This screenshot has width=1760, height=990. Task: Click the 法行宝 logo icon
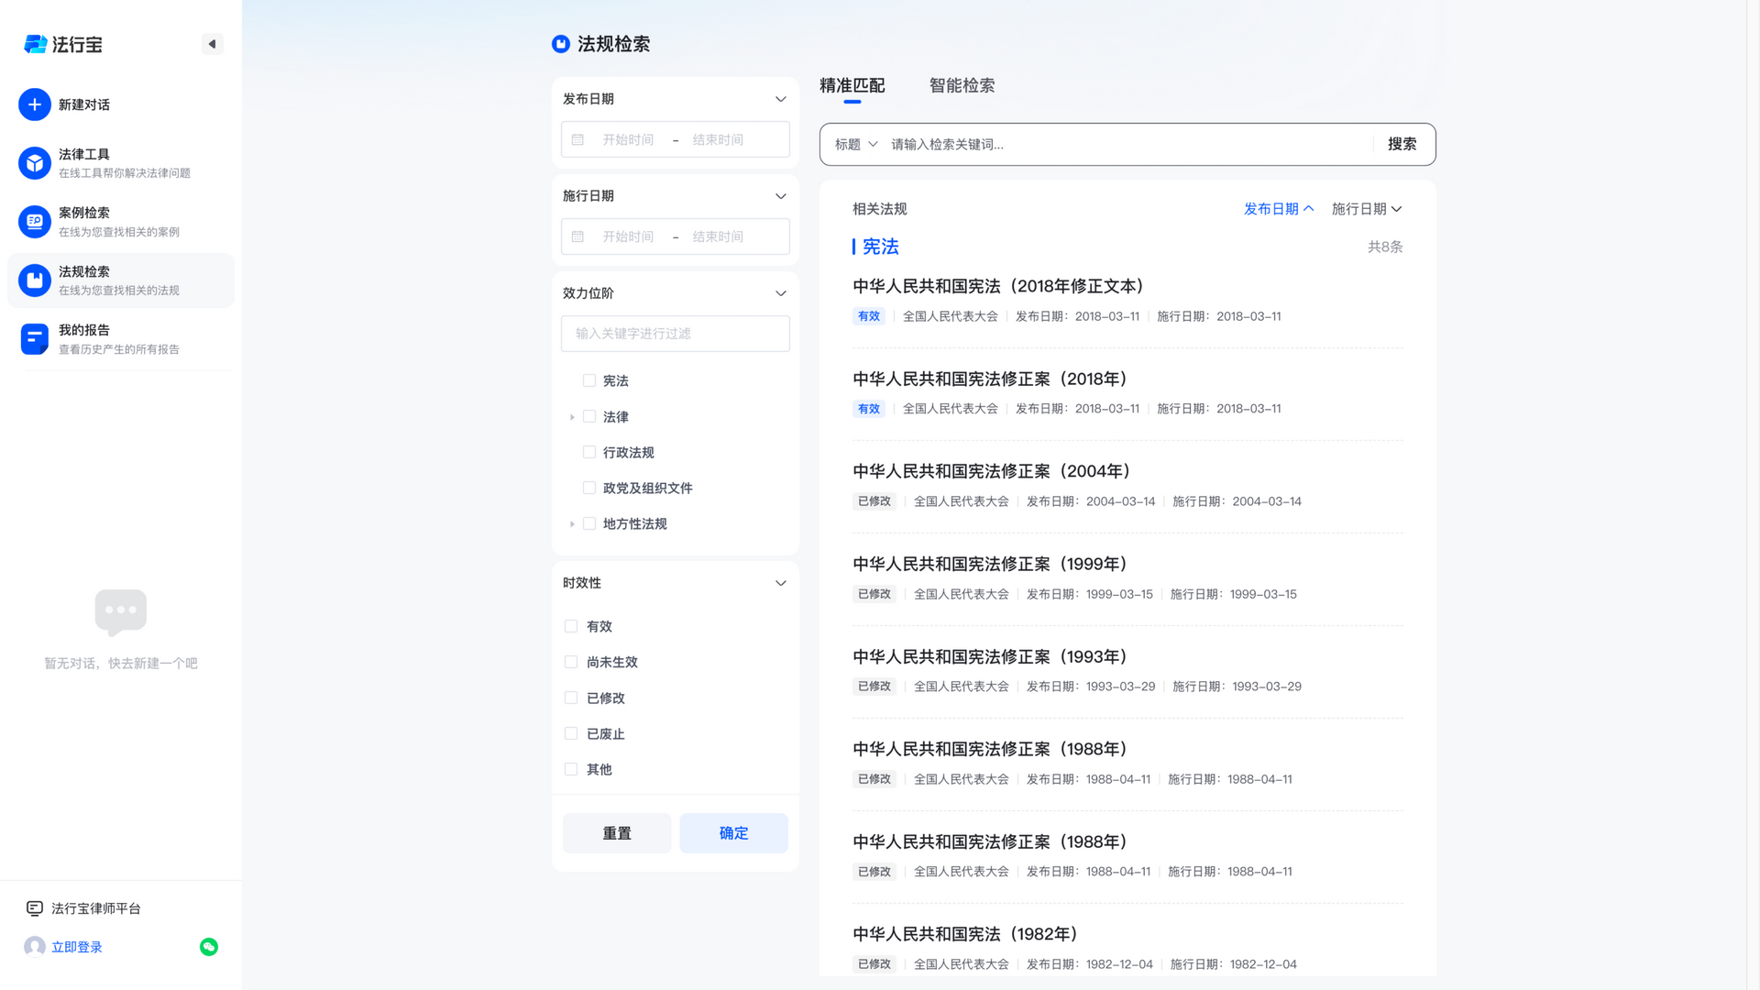[x=35, y=44]
